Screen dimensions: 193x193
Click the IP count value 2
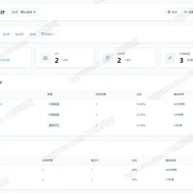pos(119,61)
